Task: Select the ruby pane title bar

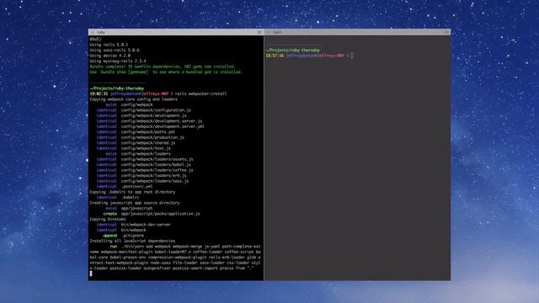Action: point(176,32)
